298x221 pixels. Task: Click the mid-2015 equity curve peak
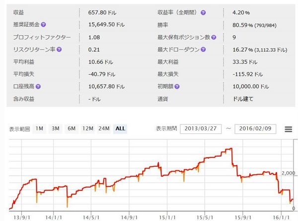231,148
